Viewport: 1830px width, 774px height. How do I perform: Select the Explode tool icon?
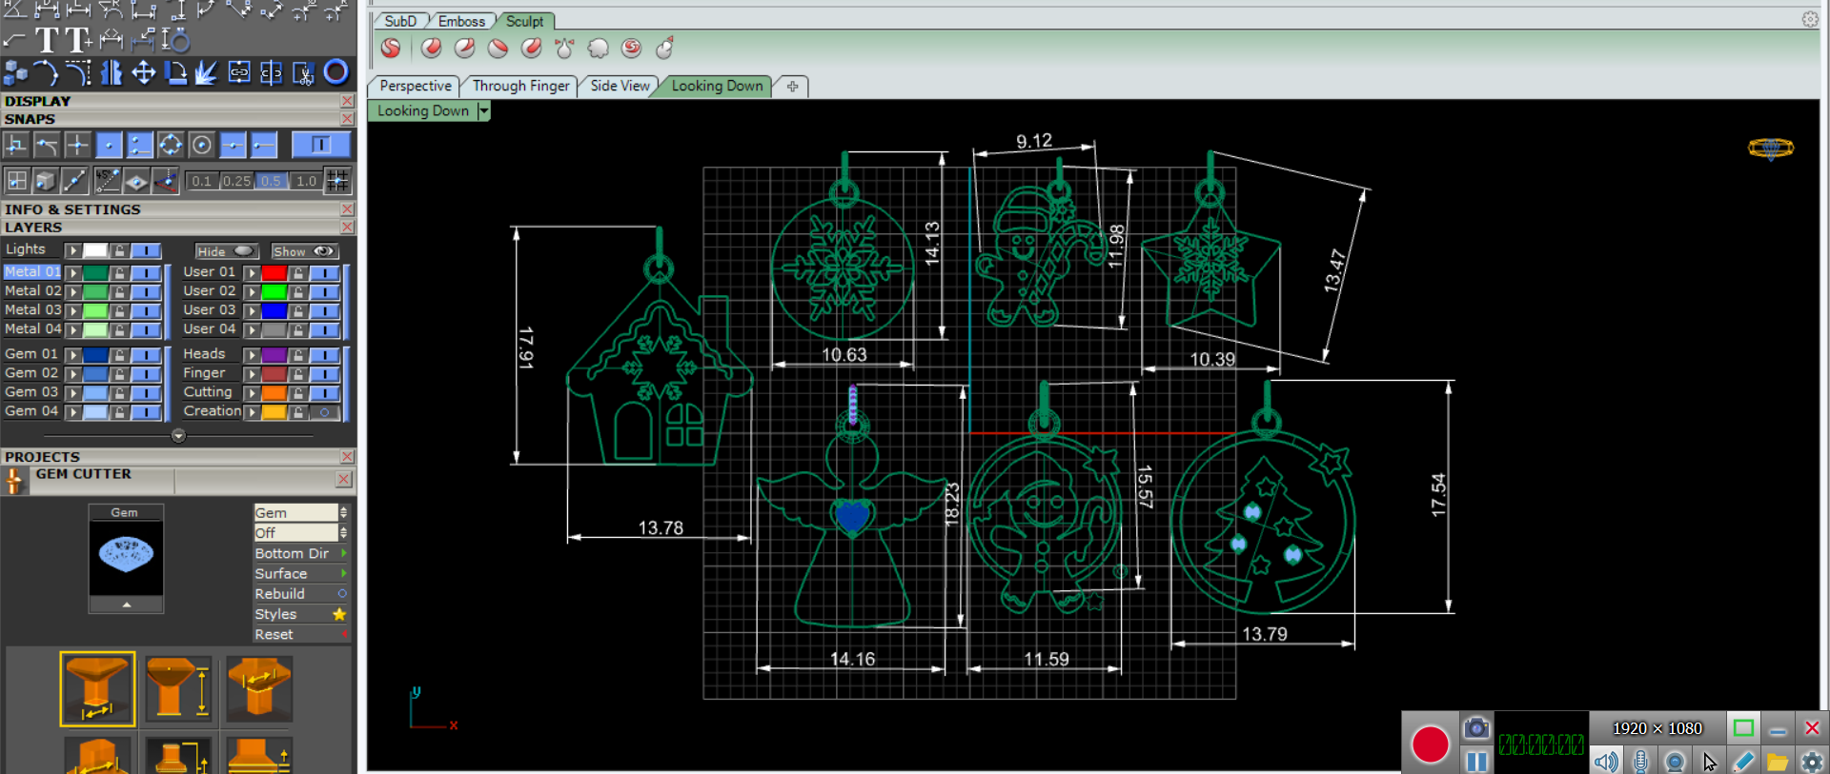coord(207,72)
